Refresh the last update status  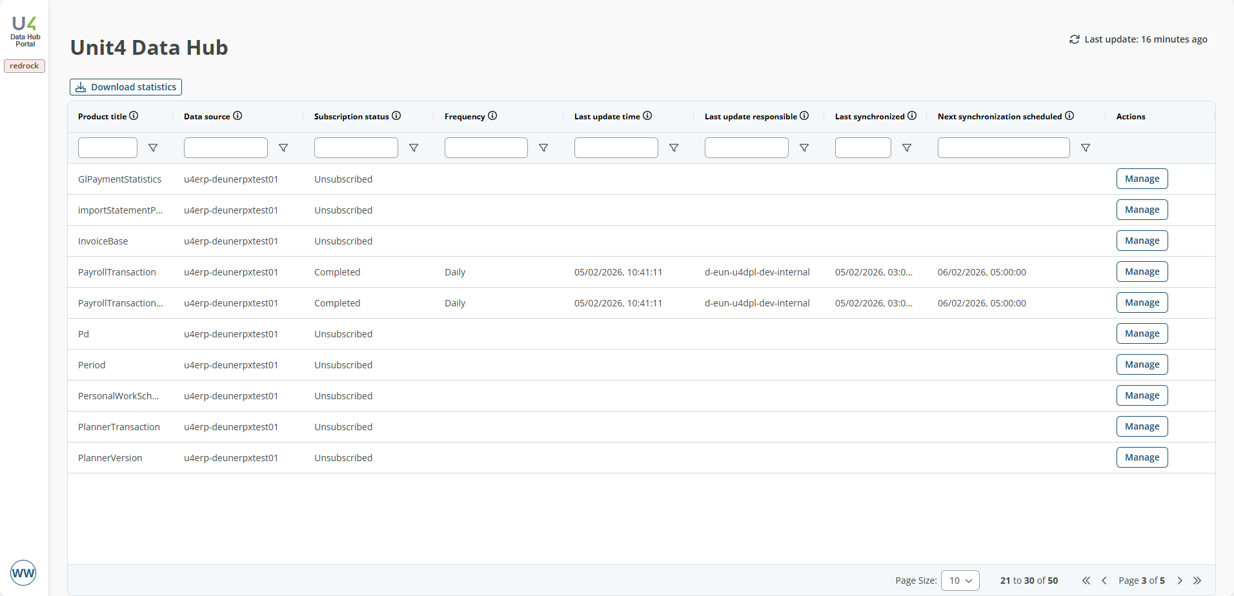[1073, 39]
